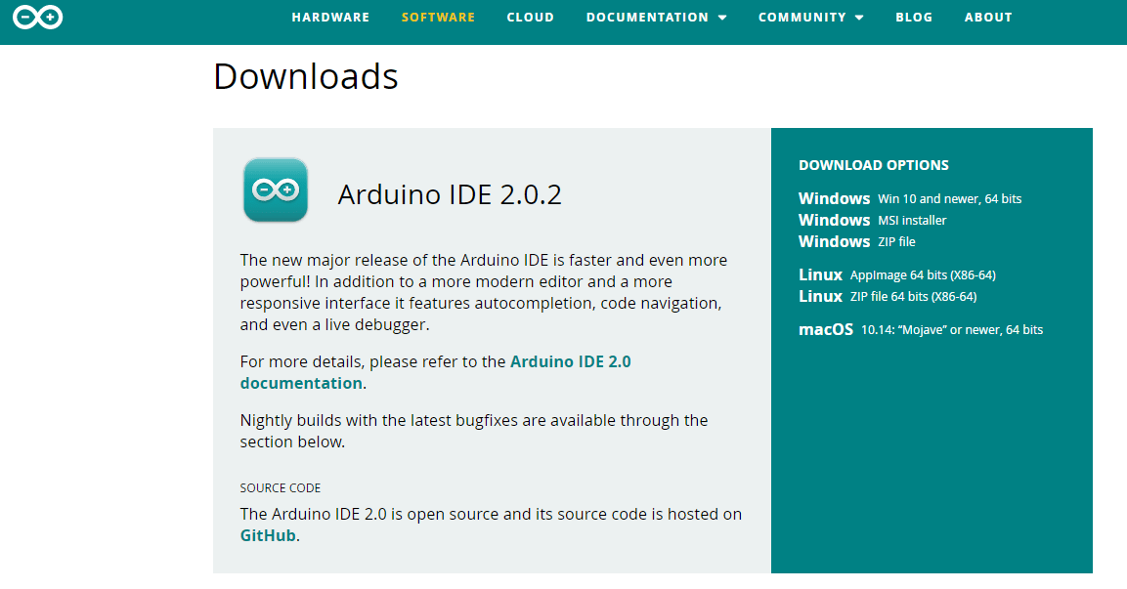This screenshot has height=589, width=1127.
Task: Open the ABOUT page
Action: click(988, 17)
